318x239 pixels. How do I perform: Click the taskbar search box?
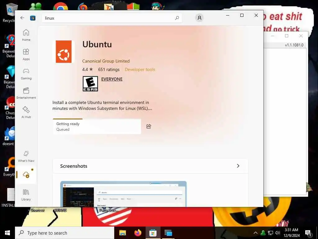point(65,233)
